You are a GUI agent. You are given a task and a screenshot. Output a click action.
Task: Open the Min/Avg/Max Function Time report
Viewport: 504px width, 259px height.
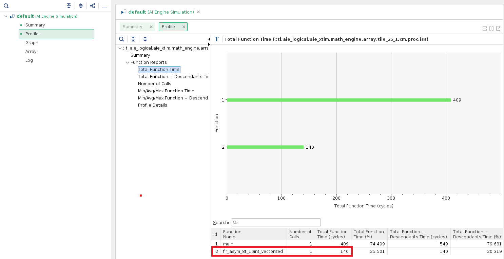[166, 91]
